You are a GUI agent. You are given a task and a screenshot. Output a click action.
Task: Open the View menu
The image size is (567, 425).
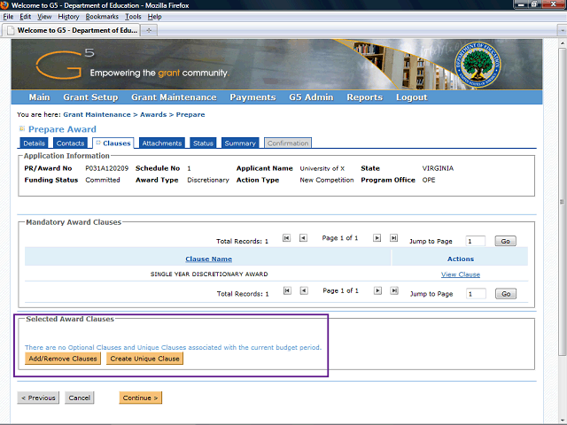tap(44, 17)
